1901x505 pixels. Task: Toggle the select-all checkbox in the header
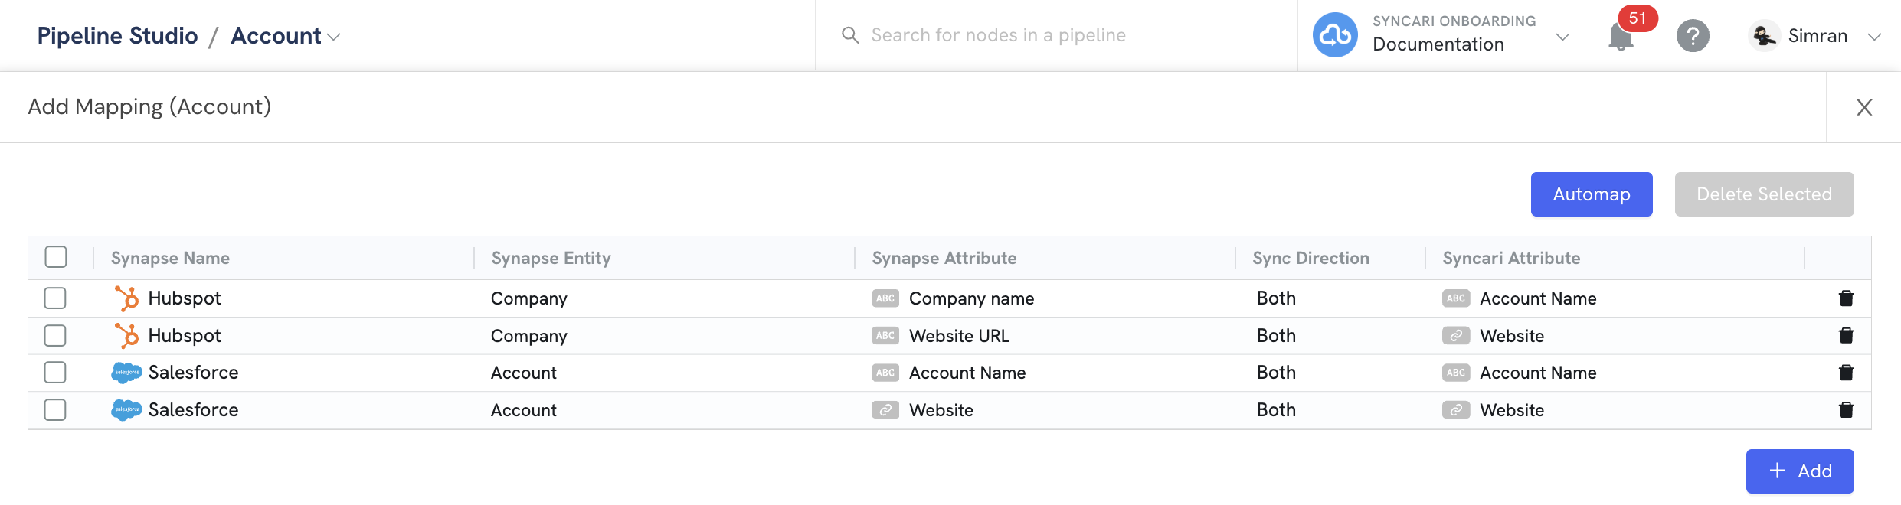click(56, 257)
